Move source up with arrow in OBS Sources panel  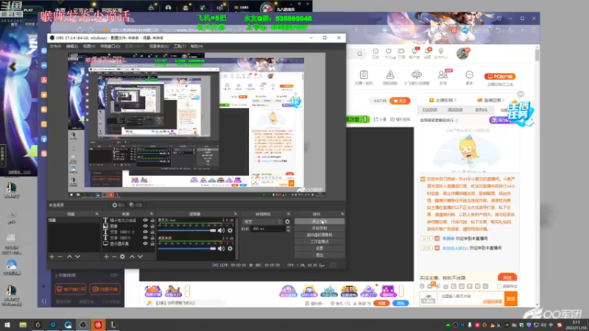pos(132,257)
